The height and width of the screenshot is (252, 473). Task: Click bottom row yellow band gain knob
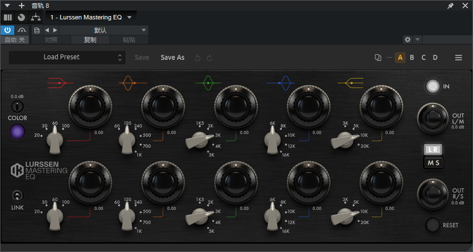pyautogui.click(x=381, y=182)
